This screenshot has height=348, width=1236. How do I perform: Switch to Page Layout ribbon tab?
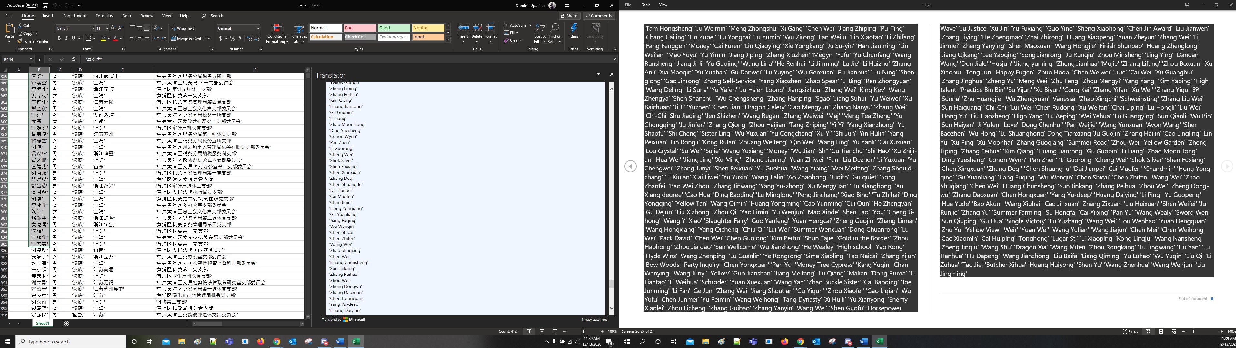[x=75, y=16]
